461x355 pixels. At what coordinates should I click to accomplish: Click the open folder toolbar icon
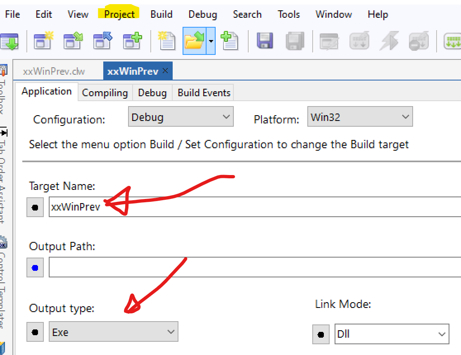[x=194, y=41]
